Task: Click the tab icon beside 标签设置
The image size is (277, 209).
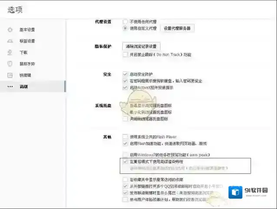Action: [10, 41]
